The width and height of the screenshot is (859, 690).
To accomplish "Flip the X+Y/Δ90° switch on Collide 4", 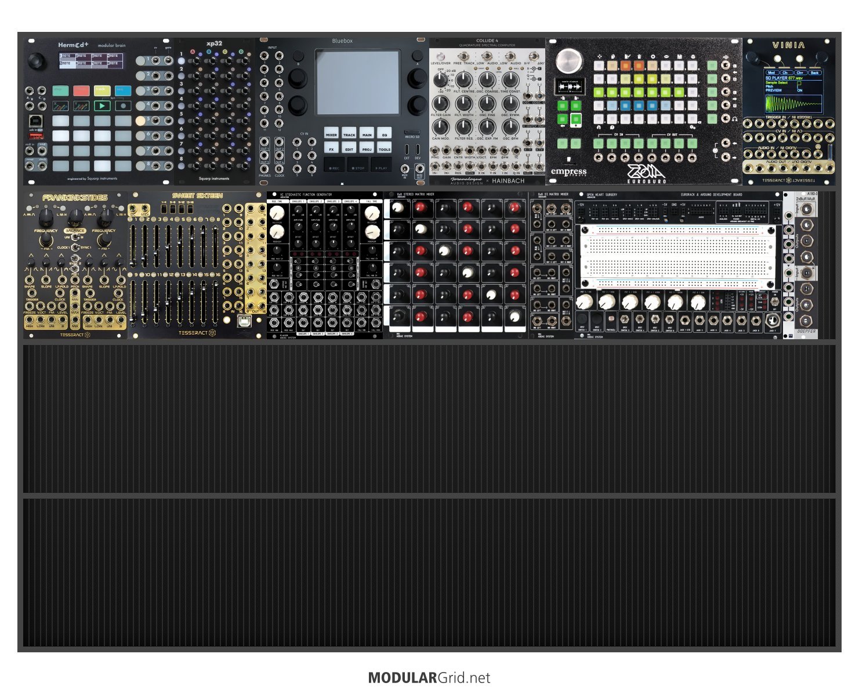I will pos(533,55).
